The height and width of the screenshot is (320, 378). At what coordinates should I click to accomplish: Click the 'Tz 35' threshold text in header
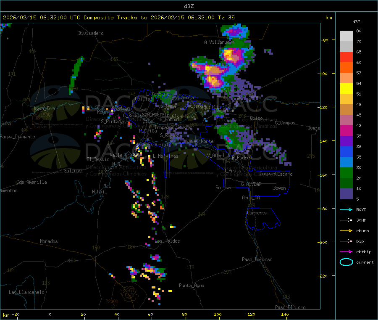226,18
